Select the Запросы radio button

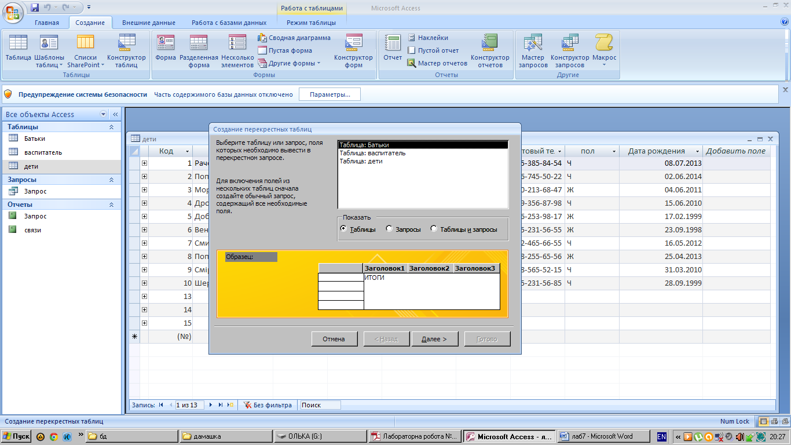click(389, 229)
